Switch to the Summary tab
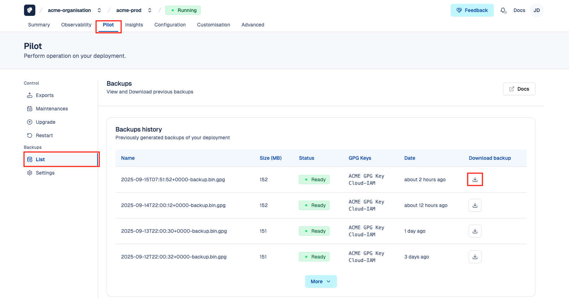Viewport: 569px width, 298px height. 39,25
